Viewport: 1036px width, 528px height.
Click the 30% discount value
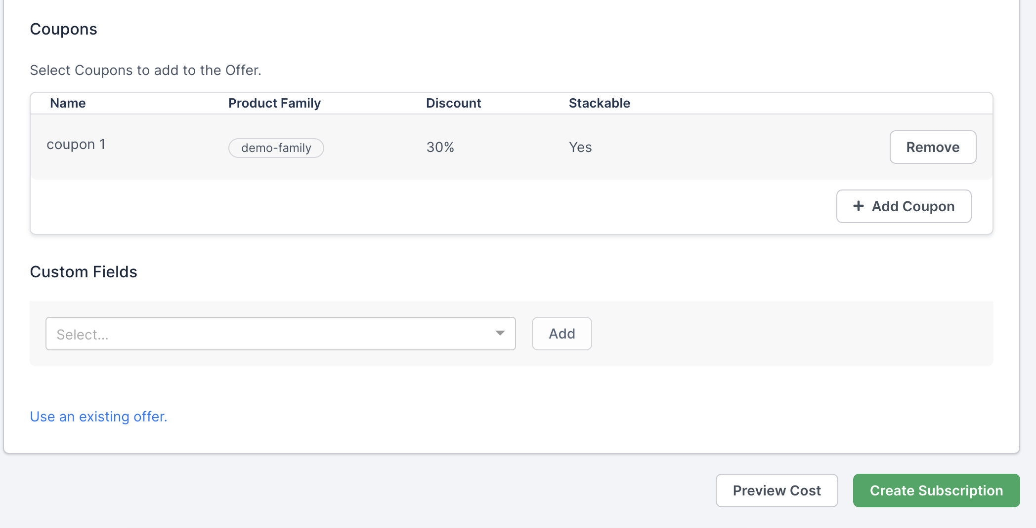click(x=440, y=147)
